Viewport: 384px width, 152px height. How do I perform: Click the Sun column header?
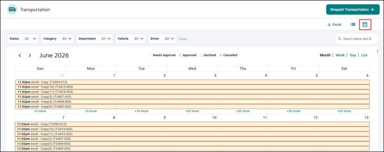pos(40,69)
